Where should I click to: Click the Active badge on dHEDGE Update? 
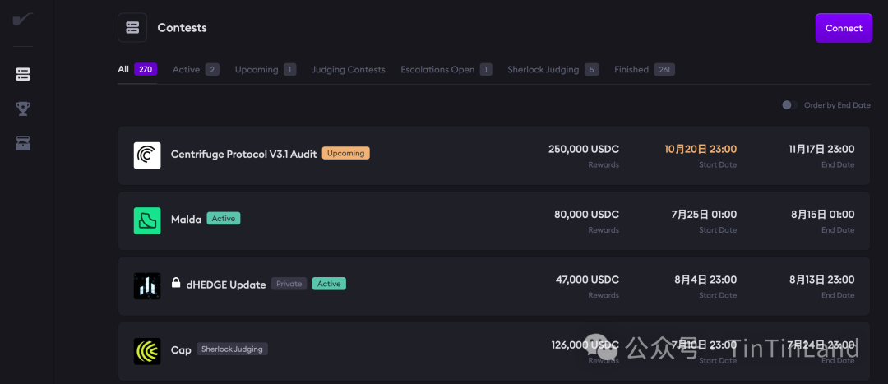pyautogui.click(x=329, y=284)
